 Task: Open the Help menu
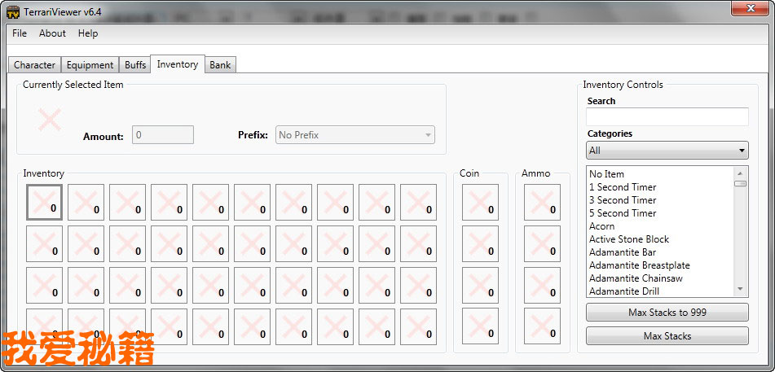(x=88, y=33)
